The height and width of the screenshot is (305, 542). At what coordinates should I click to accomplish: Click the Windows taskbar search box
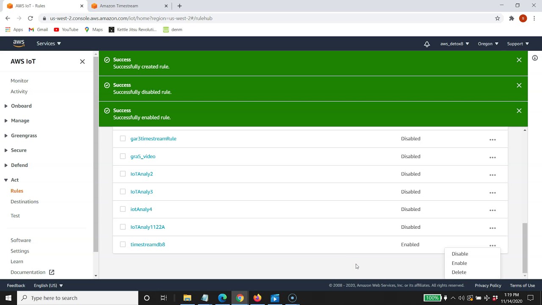(x=77, y=298)
